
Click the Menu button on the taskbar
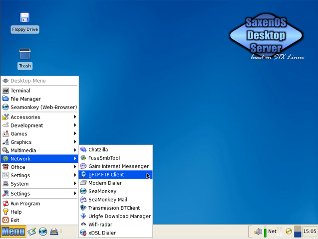[x=13, y=232]
